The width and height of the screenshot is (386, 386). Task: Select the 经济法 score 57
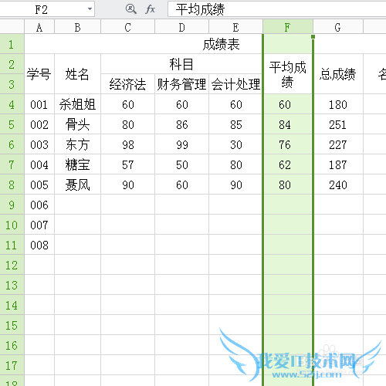pyautogui.click(x=128, y=164)
